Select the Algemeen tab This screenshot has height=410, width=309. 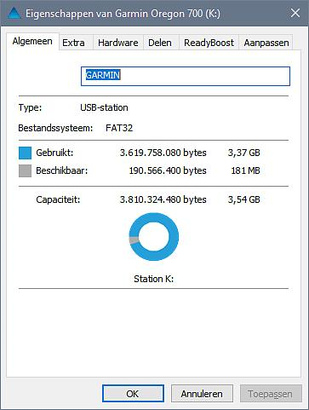[32, 42]
